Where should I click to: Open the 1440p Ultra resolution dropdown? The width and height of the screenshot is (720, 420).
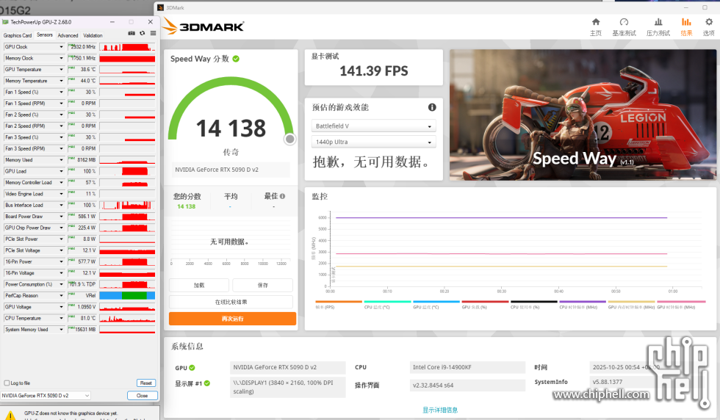click(x=373, y=142)
